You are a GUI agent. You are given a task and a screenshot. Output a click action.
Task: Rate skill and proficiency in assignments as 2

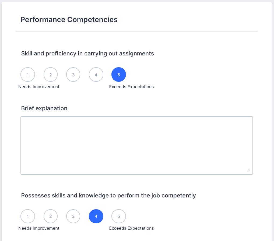pos(51,75)
